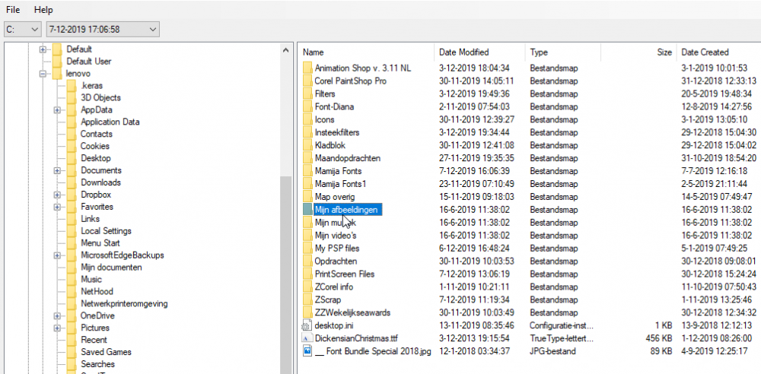Click the Mijn afbeeldingen folder icon
The width and height of the screenshot is (761, 374).
click(307, 210)
